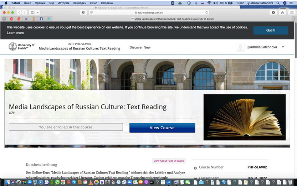Expand the Lyudmila Safronova user menu arrow

(283, 47)
